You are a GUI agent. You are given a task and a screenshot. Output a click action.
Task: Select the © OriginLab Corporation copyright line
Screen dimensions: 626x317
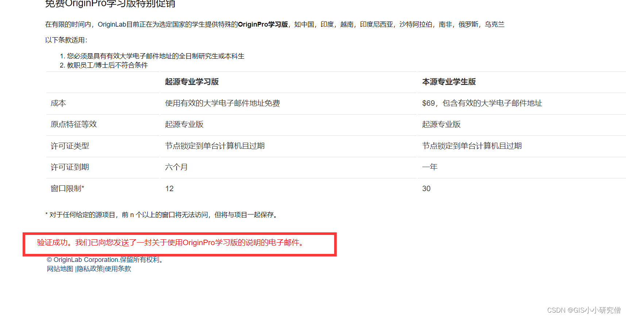pos(105,260)
